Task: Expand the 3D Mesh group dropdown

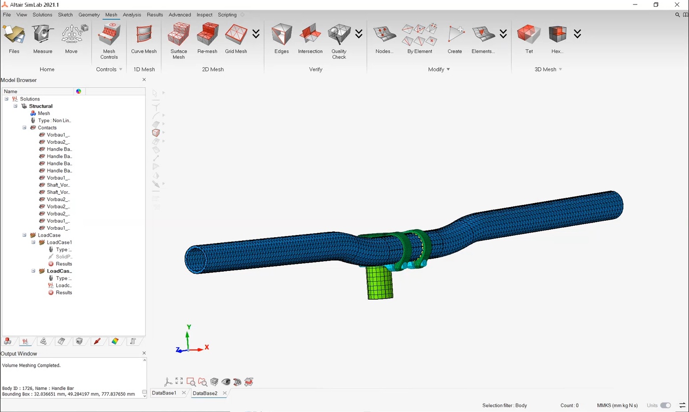Action: (561, 69)
